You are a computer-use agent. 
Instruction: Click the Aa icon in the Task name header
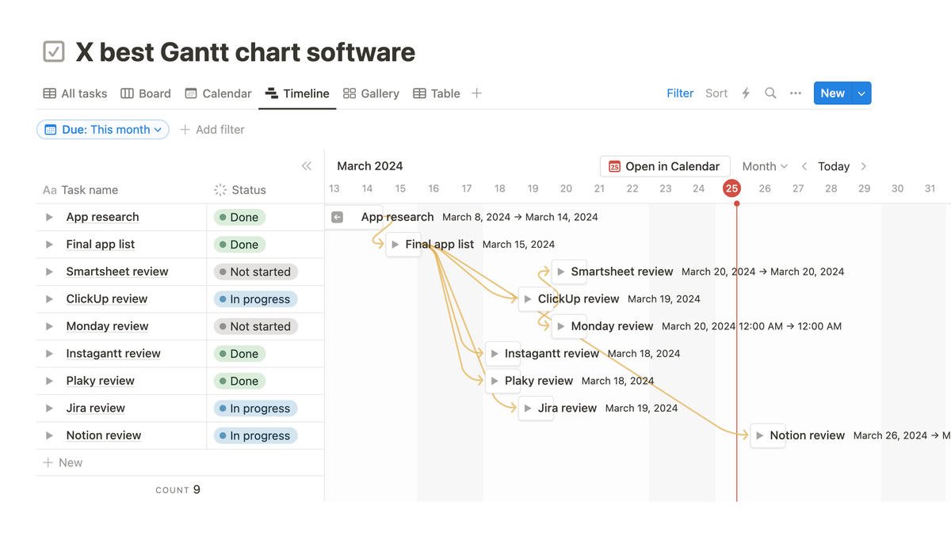coord(49,190)
